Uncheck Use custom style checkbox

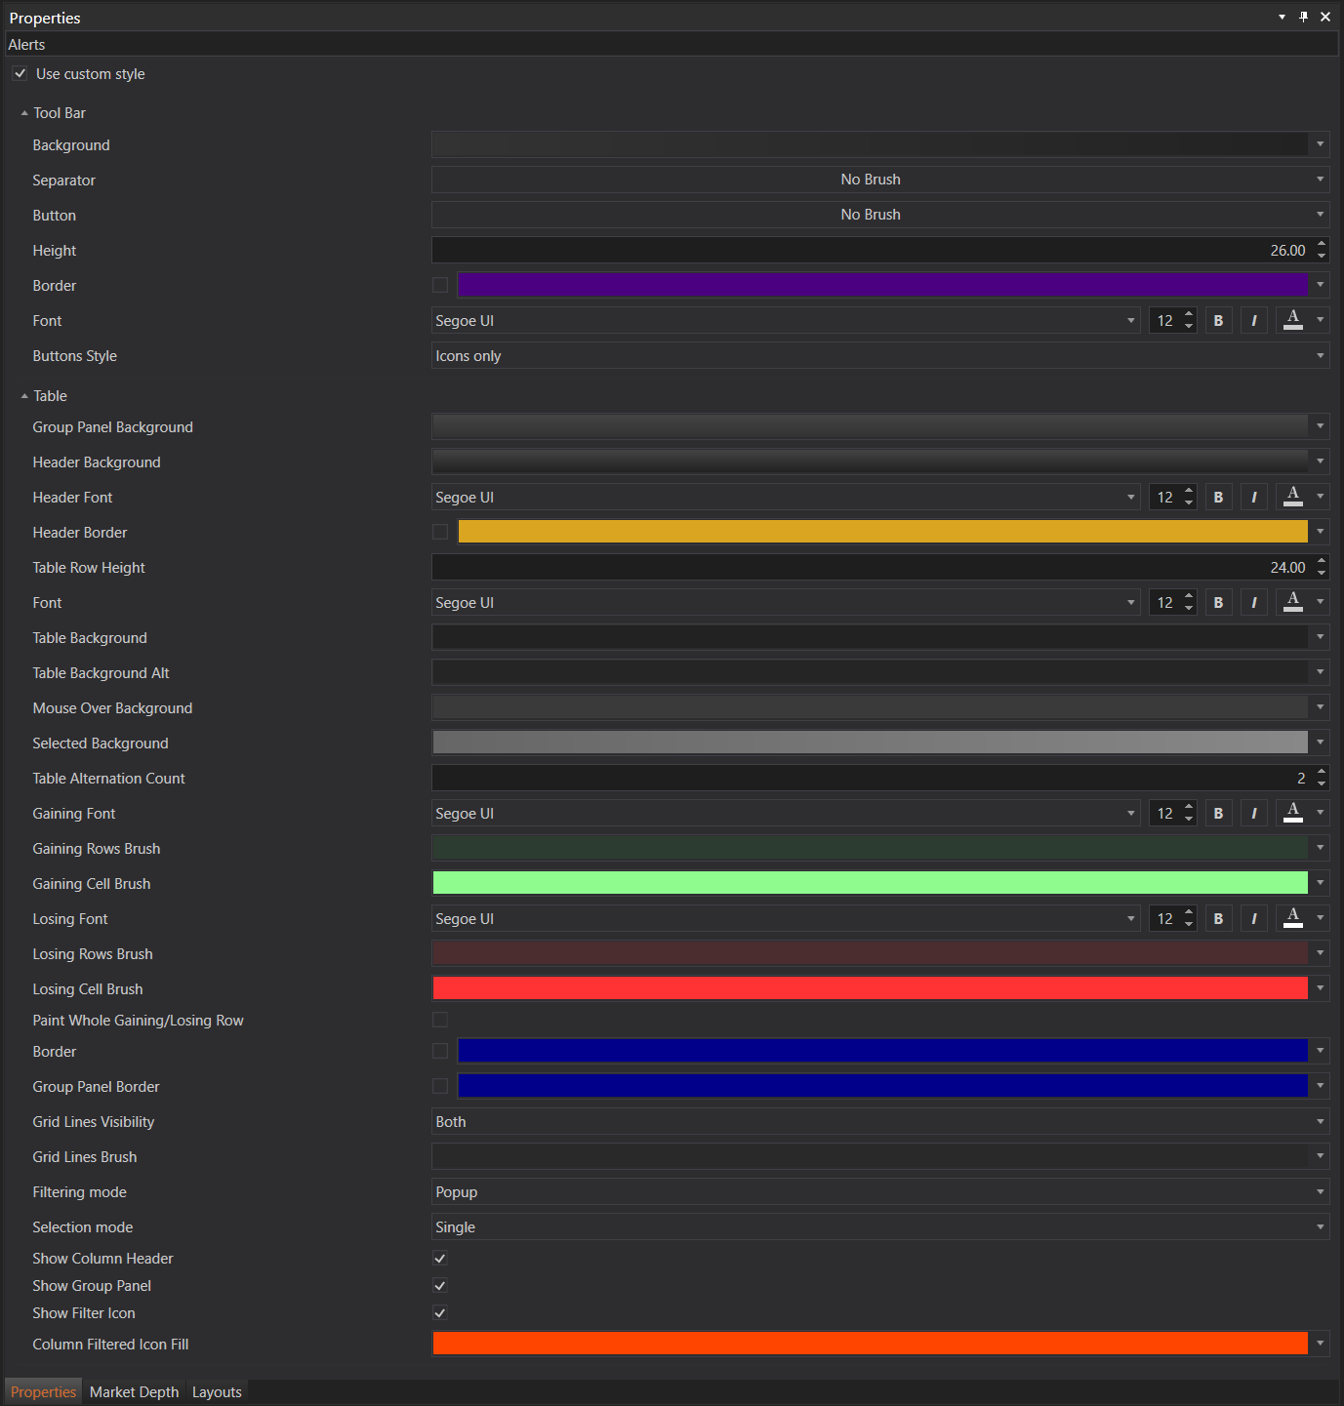tap(20, 74)
